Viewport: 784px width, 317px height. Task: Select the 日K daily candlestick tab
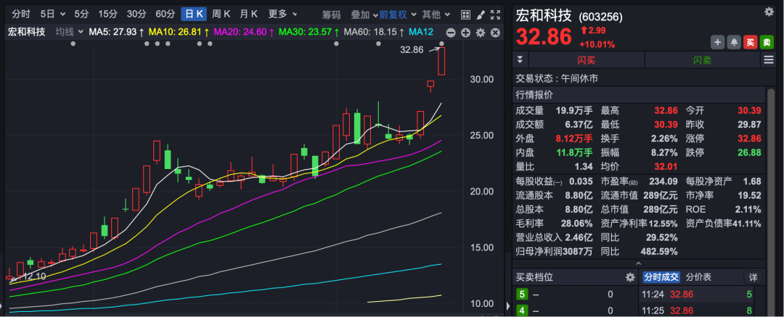click(194, 14)
